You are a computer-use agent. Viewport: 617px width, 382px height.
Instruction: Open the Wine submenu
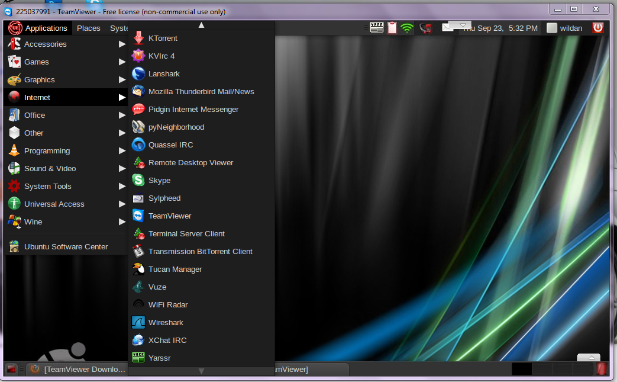point(66,222)
